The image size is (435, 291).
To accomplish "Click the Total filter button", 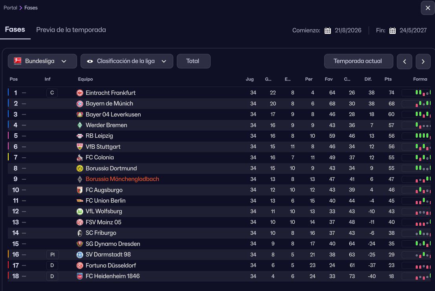I will point(193,61).
